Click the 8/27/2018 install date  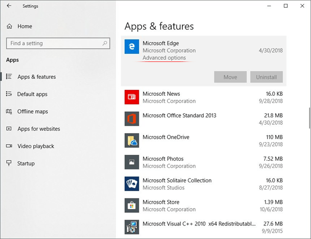click(271, 188)
